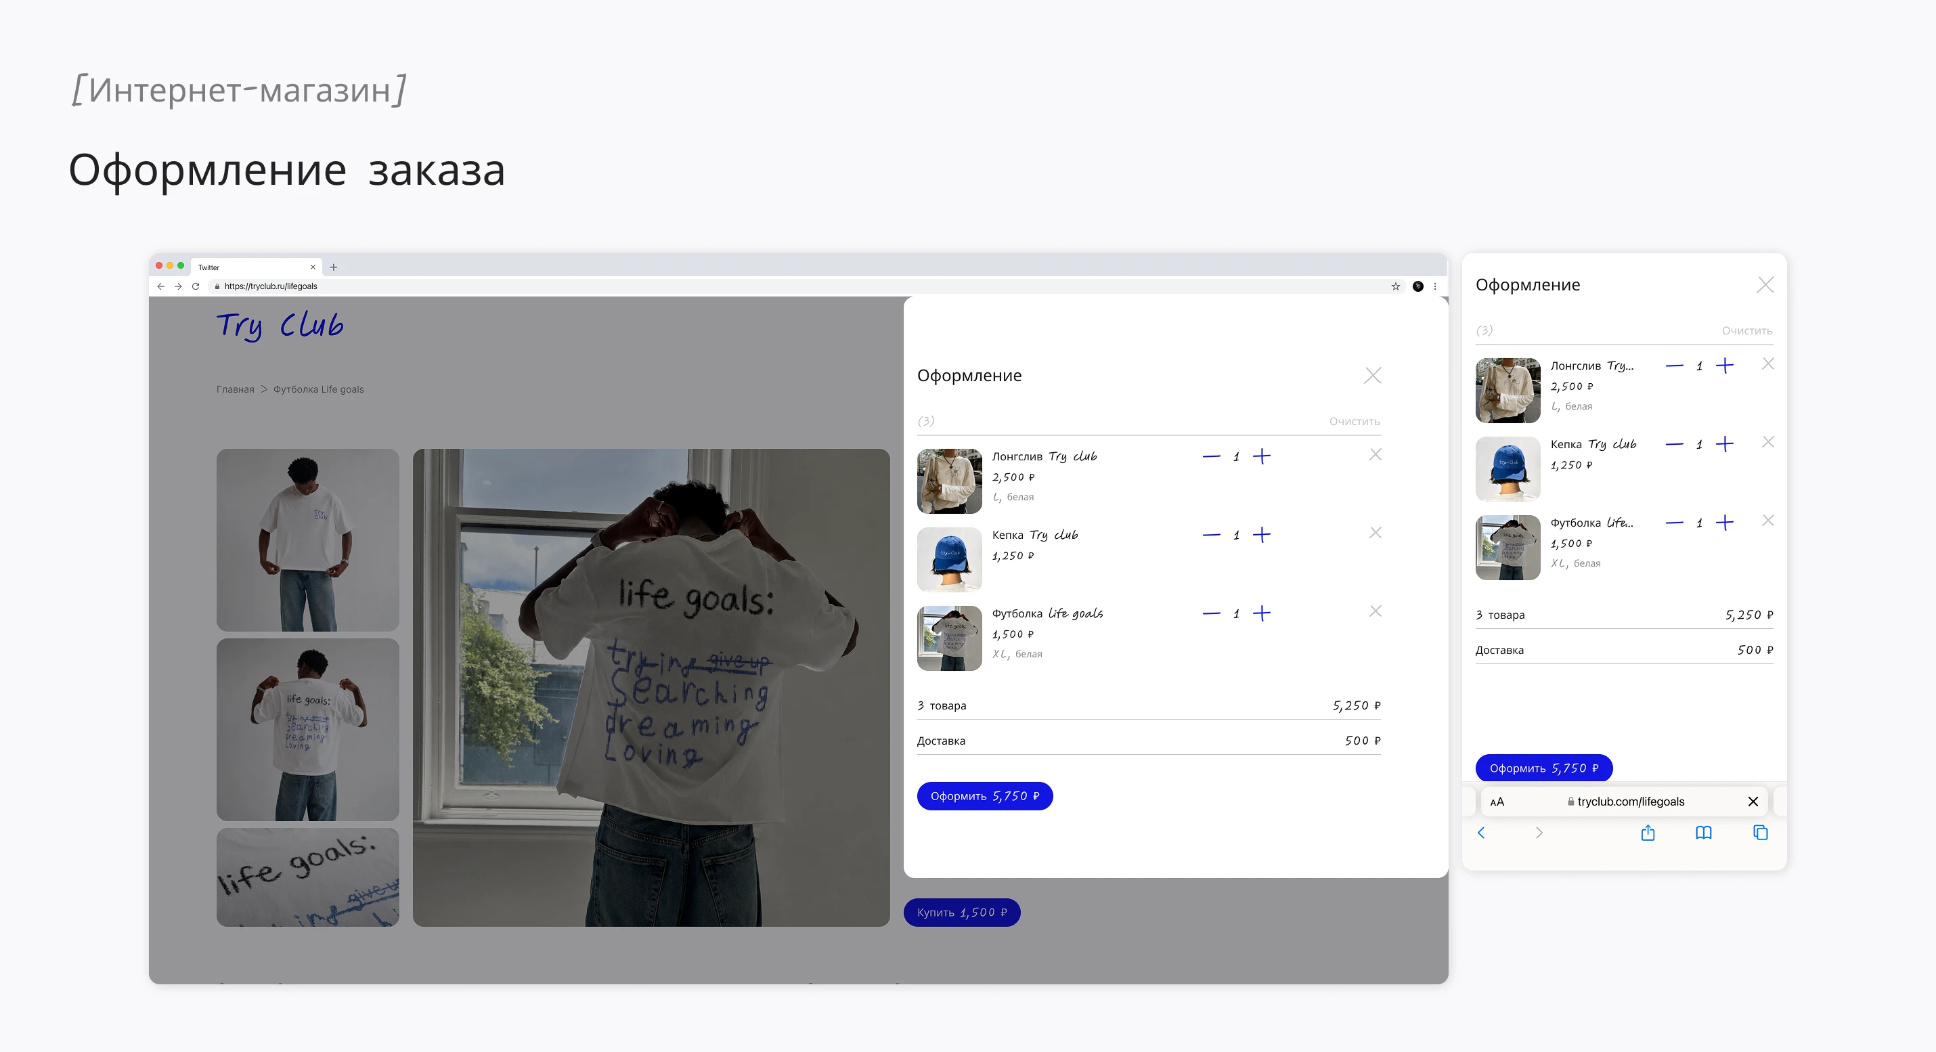This screenshot has width=1936, height=1052.
Task: Open Лонгслив thumbnail in desktop cart
Action: pyautogui.click(x=949, y=481)
